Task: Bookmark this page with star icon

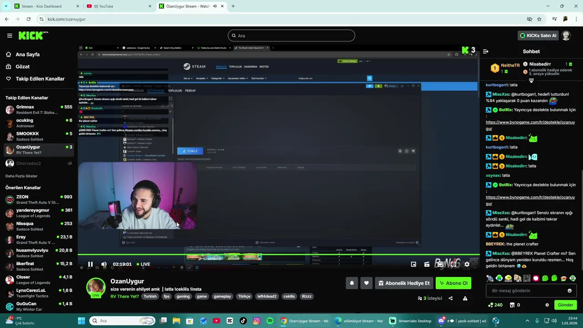Action: pyautogui.click(x=539, y=19)
